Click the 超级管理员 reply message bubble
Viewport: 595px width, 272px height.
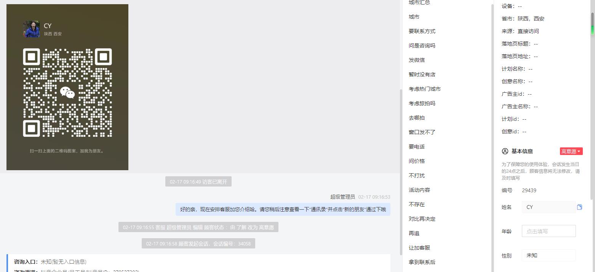coord(283,209)
